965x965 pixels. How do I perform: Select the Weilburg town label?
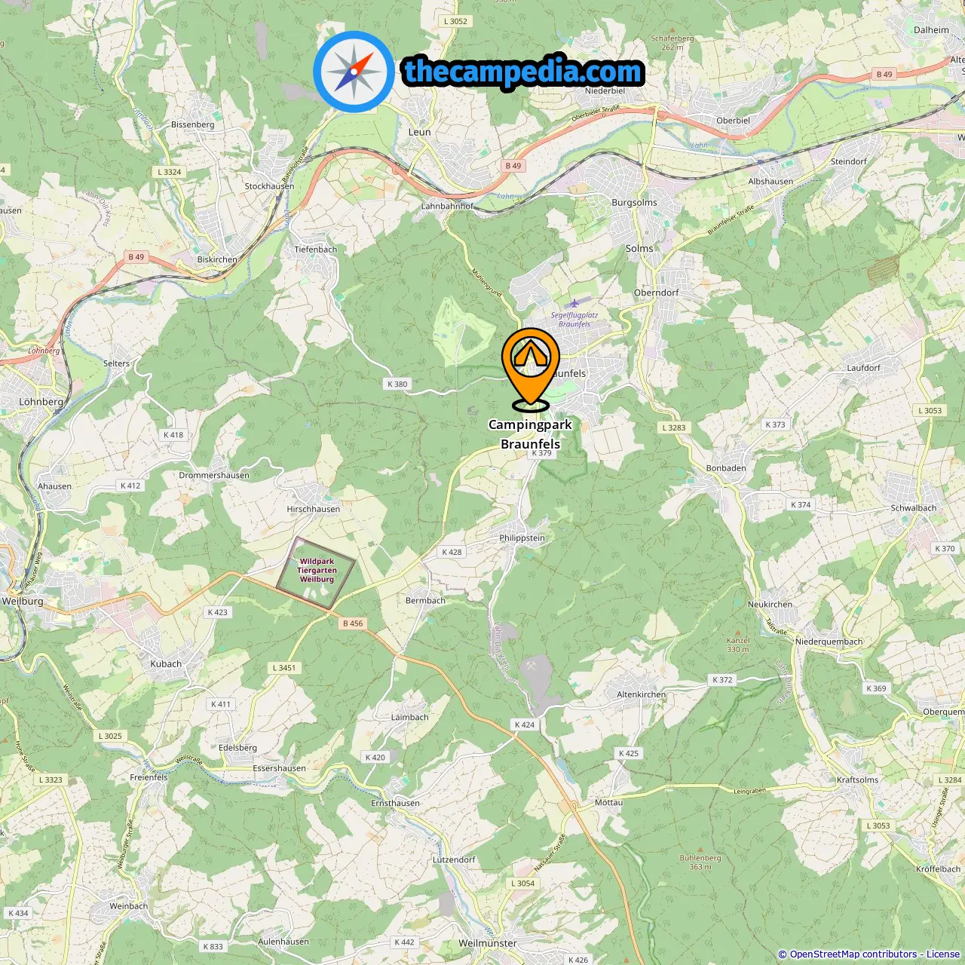pos(23,602)
